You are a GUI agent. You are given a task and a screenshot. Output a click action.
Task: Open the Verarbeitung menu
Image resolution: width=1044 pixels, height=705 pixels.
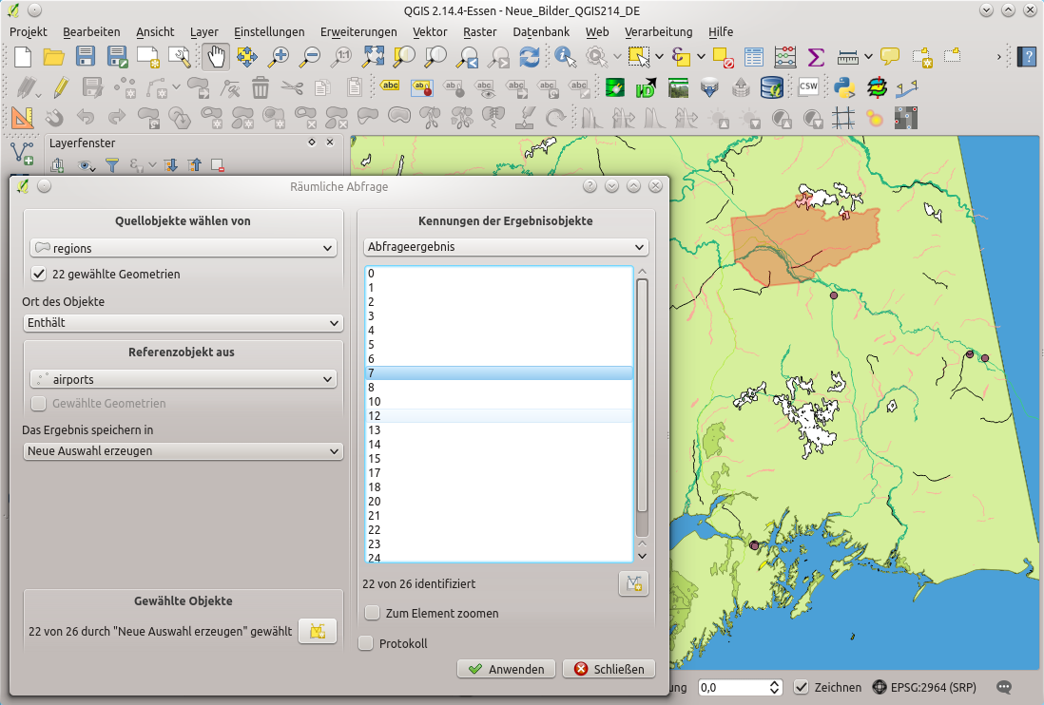pos(658,31)
